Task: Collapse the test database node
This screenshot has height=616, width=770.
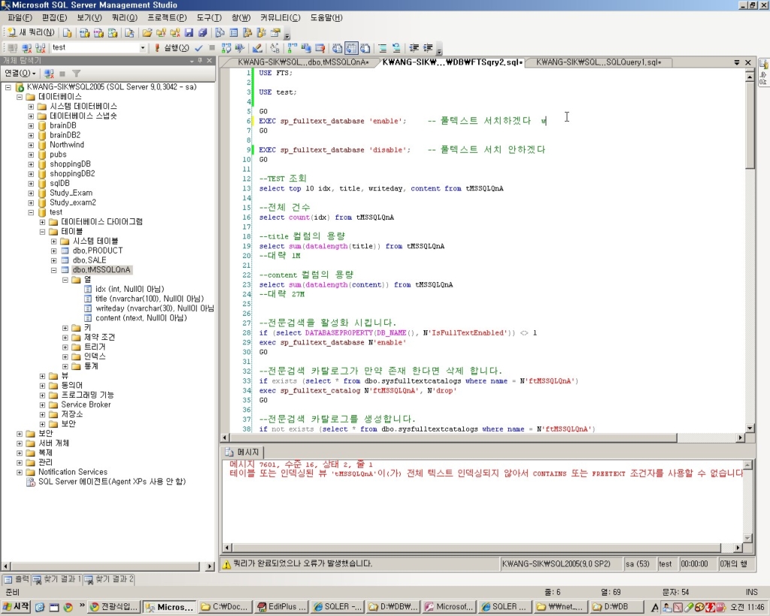Action: (x=31, y=212)
